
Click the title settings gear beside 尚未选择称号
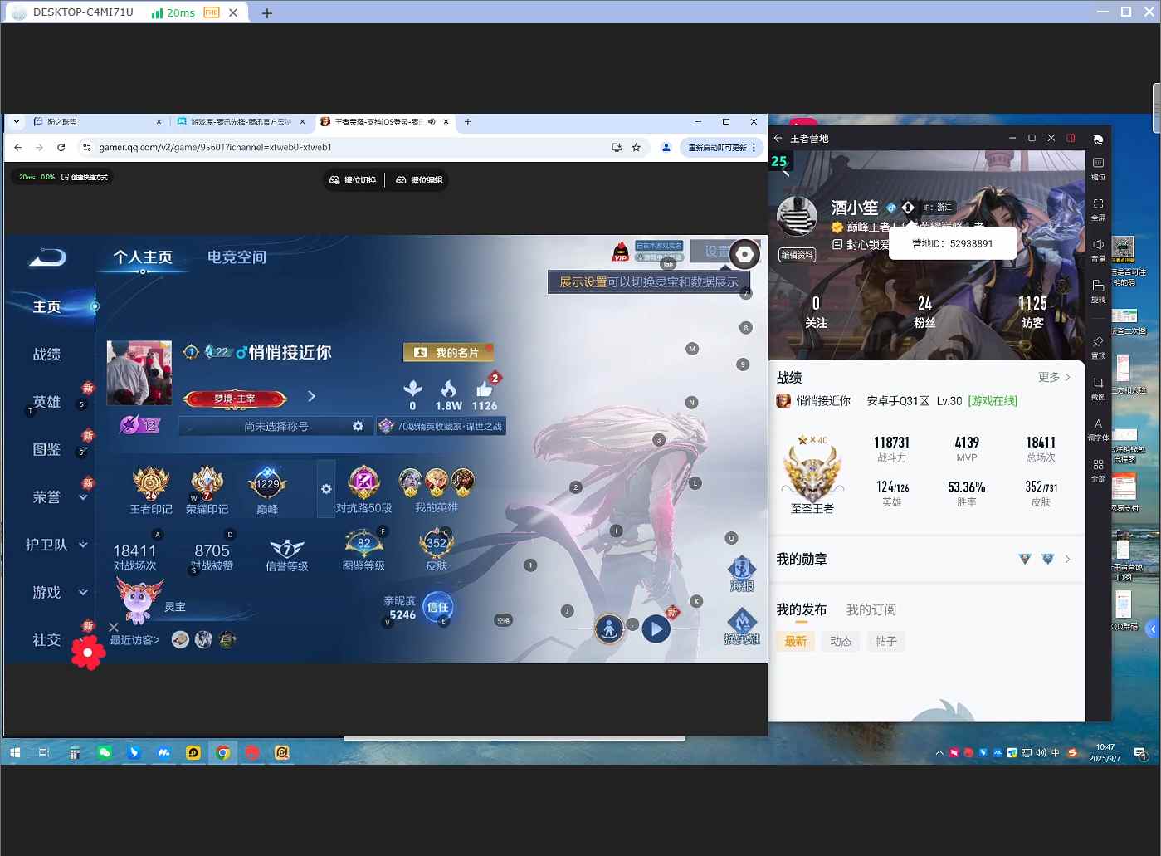click(x=358, y=426)
